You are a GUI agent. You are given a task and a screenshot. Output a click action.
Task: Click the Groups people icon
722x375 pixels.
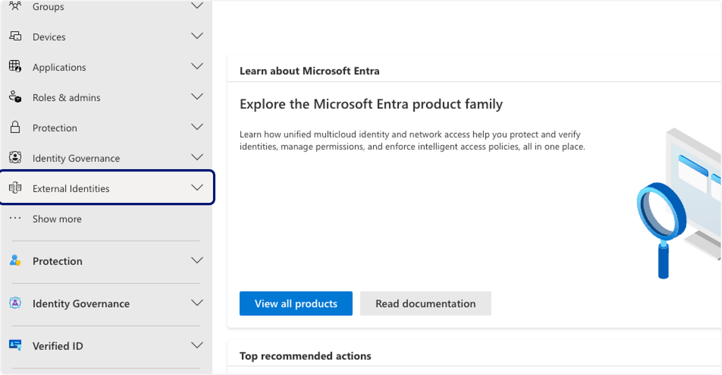pos(15,6)
